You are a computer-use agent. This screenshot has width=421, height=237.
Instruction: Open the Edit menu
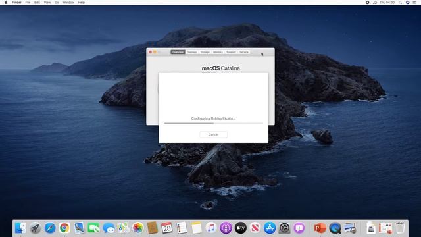(37, 3)
